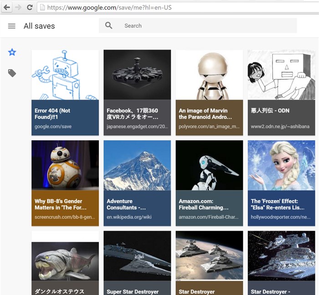Open the Super Star Destroyer thumbnail
The width and height of the screenshot is (319, 295).
click(137, 256)
